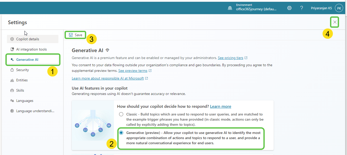Open the help question mark icon
Viewport: 347px width, 155px height.
click(301, 8)
